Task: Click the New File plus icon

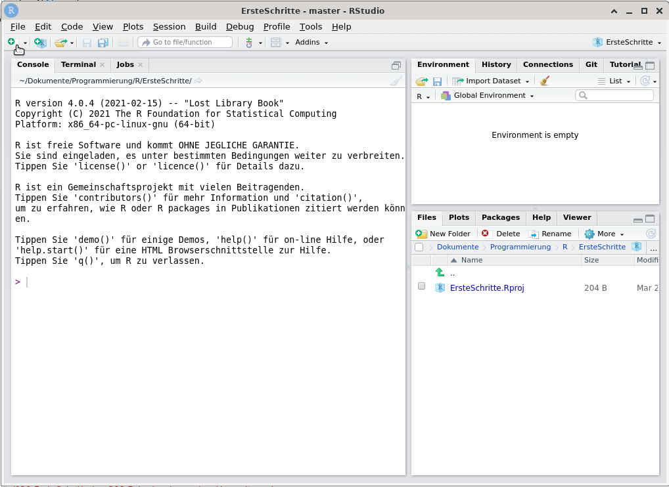Action: tap(11, 42)
